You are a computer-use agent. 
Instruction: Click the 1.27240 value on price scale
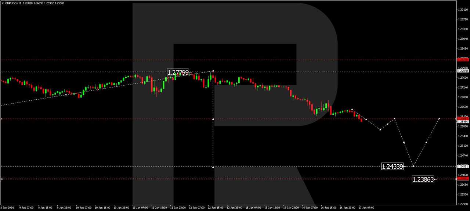pos(463,87)
